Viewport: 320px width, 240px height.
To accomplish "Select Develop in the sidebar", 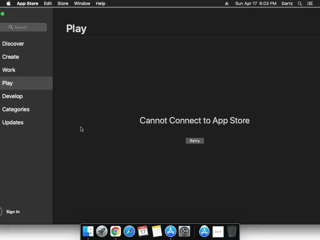I will tap(26, 96).
